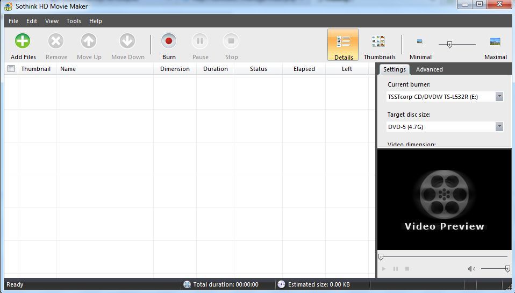515x293 pixels.
Task: Click 'Estimated size: 0.00 KB' text
Action: [319, 284]
